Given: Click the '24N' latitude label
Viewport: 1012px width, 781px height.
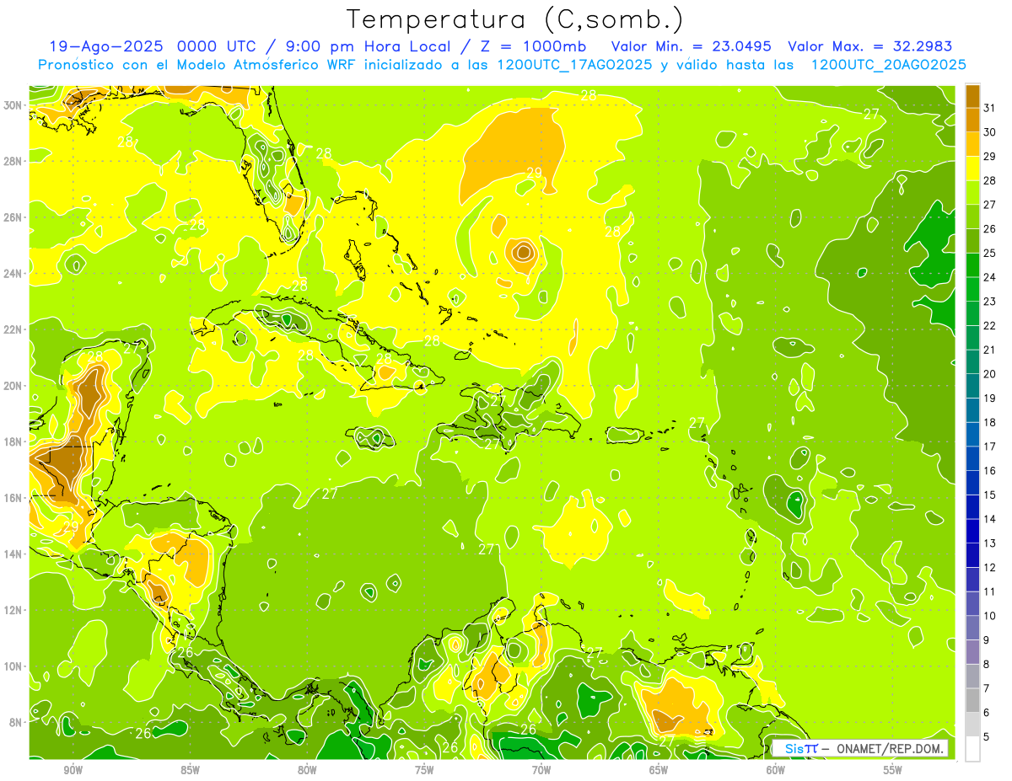Looking at the screenshot, I should point(13,273).
